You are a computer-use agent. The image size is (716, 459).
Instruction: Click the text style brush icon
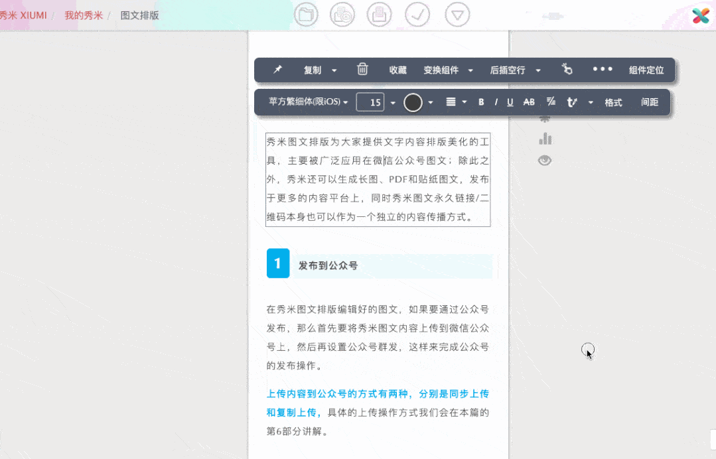tap(571, 102)
